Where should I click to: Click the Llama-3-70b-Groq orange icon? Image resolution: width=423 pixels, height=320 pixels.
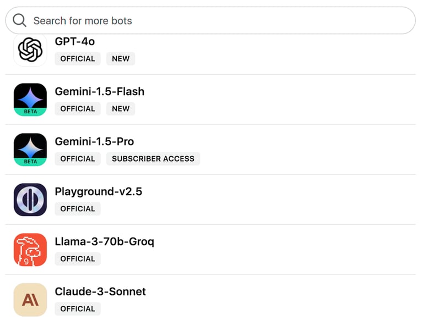tap(30, 250)
